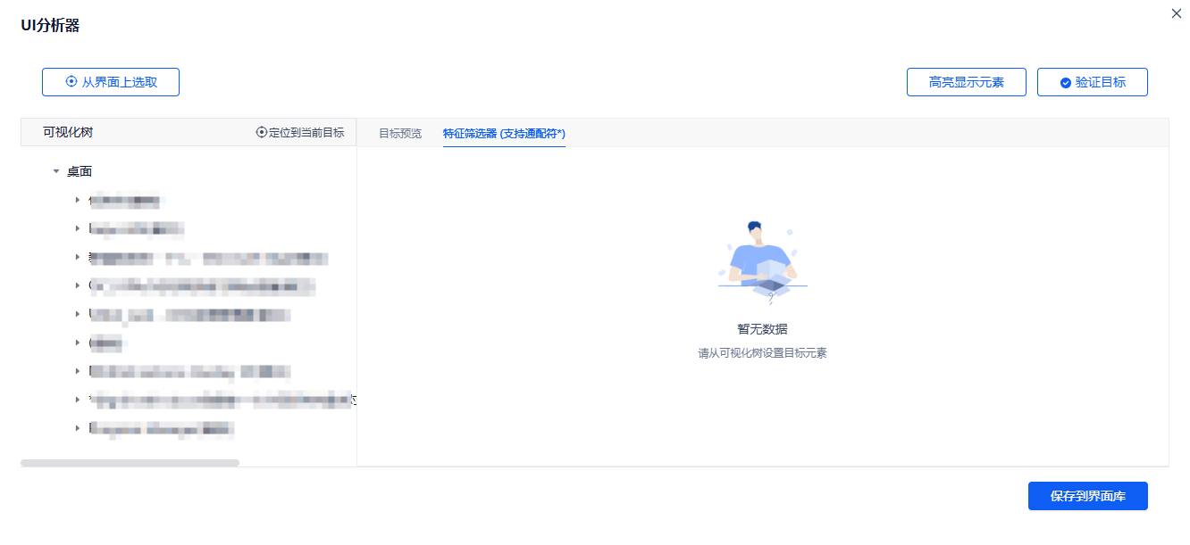
Task: Click 定位到当前目标 locate icon
Action: 262,132
